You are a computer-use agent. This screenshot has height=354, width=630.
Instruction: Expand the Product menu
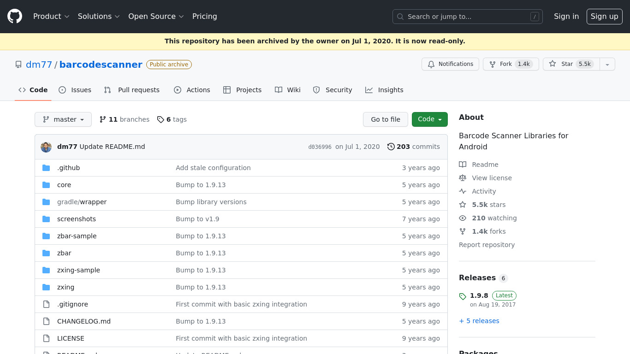click(51, 17)
